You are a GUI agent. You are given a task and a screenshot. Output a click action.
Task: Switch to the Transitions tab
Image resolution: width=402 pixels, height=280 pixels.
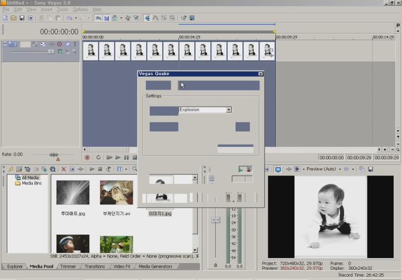pos(94,267)
